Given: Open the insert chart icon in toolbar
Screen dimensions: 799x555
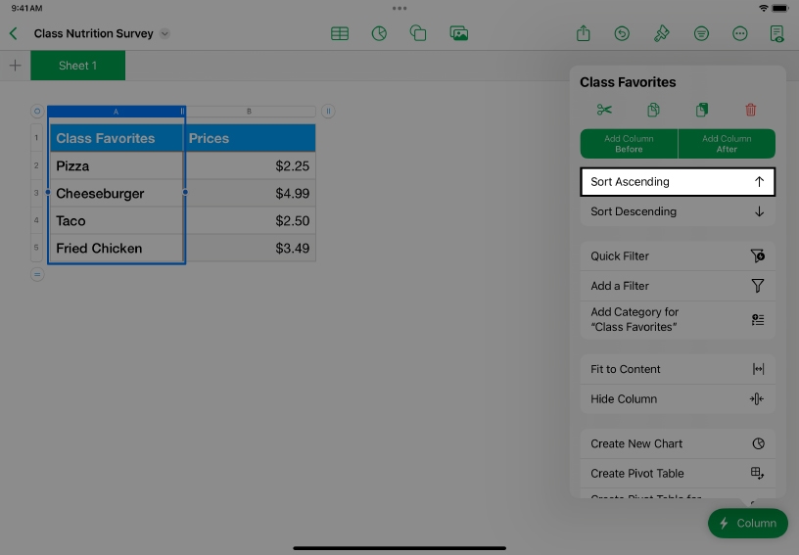Looking at the screenshot, I should [x=379, y=33].
